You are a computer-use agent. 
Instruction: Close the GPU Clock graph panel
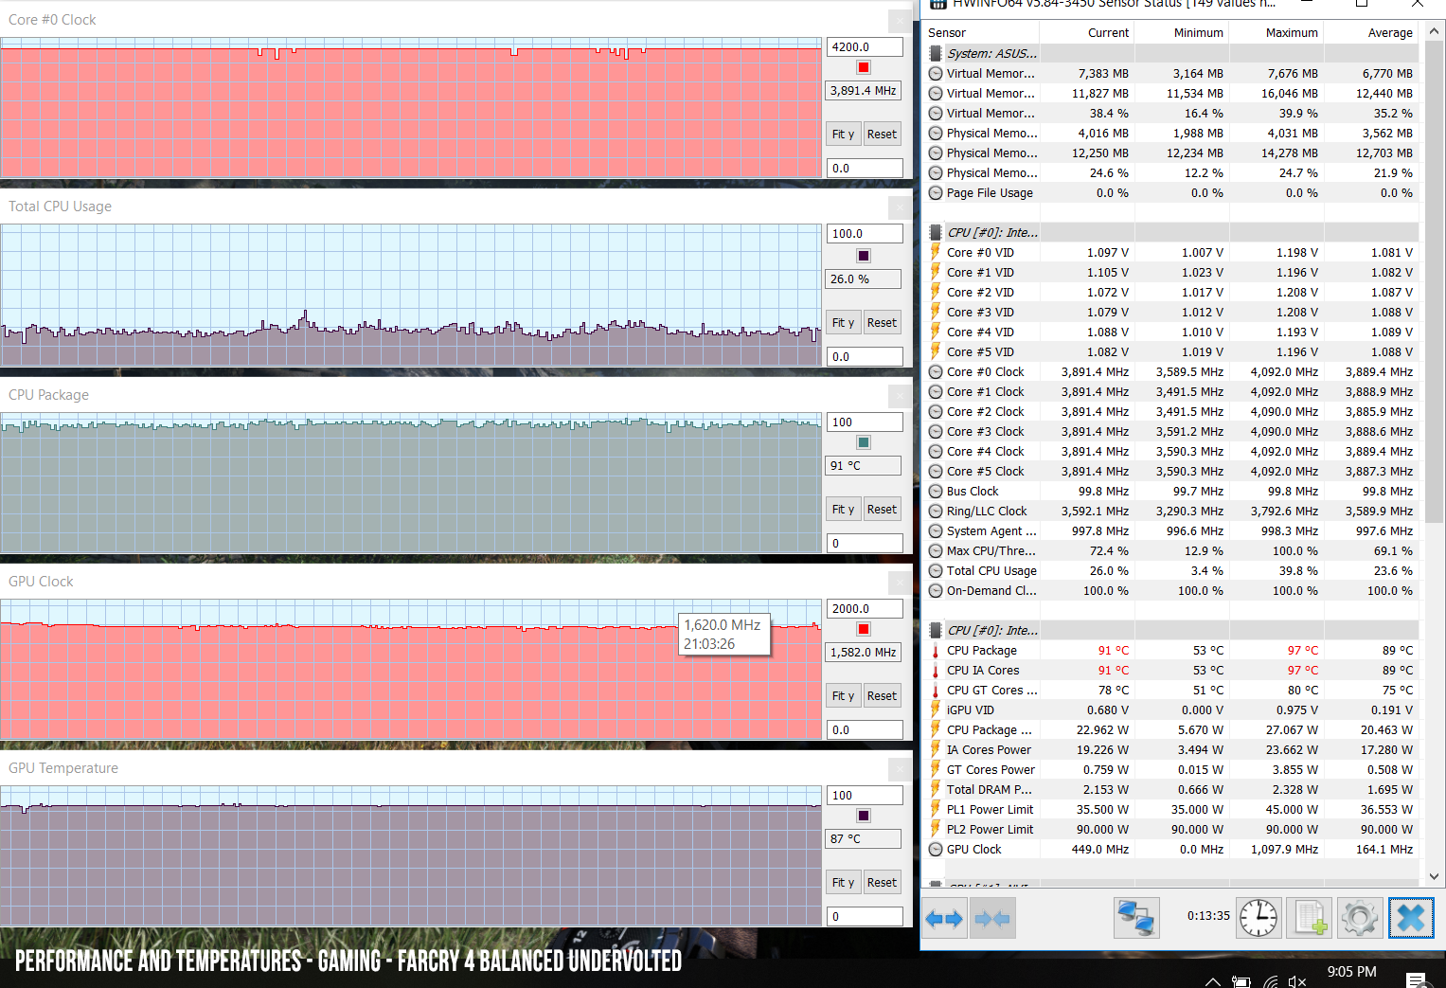pos(901,582)
